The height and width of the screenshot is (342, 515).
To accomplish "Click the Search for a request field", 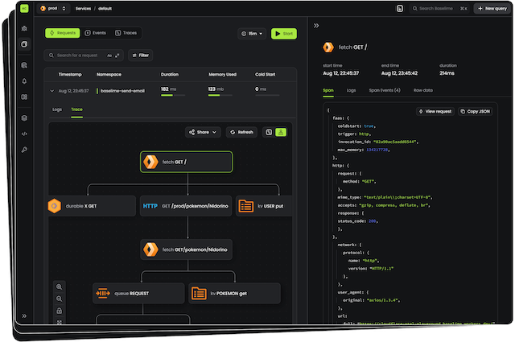I will pyautogui.click(x=80, y=56).
